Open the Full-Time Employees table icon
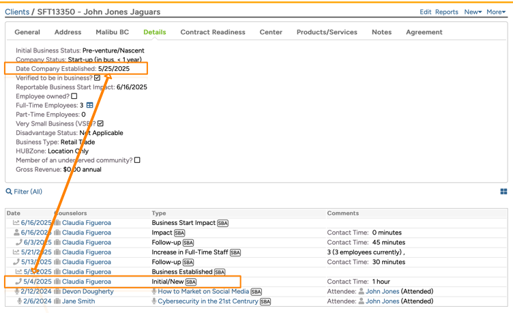Image resolution: width=513 pixels, height=313 pixels. point(89,106)
